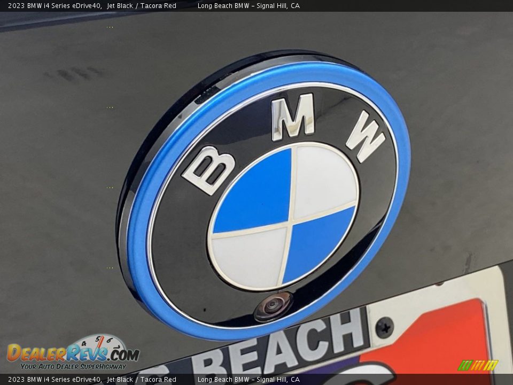Click top caption 'Long Beach BMW – Signal Hill, CA'
Image resolution: width=513 pixels, height=385 pixels.
(x=248, y=5)
